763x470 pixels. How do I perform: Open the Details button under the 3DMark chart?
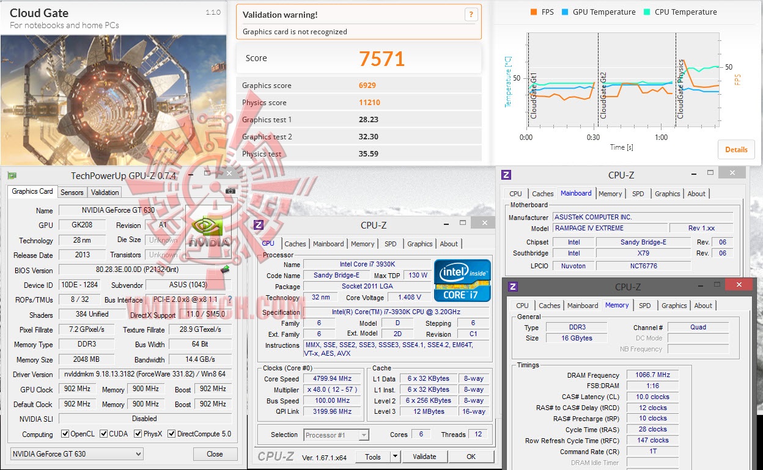coord(736,150)
